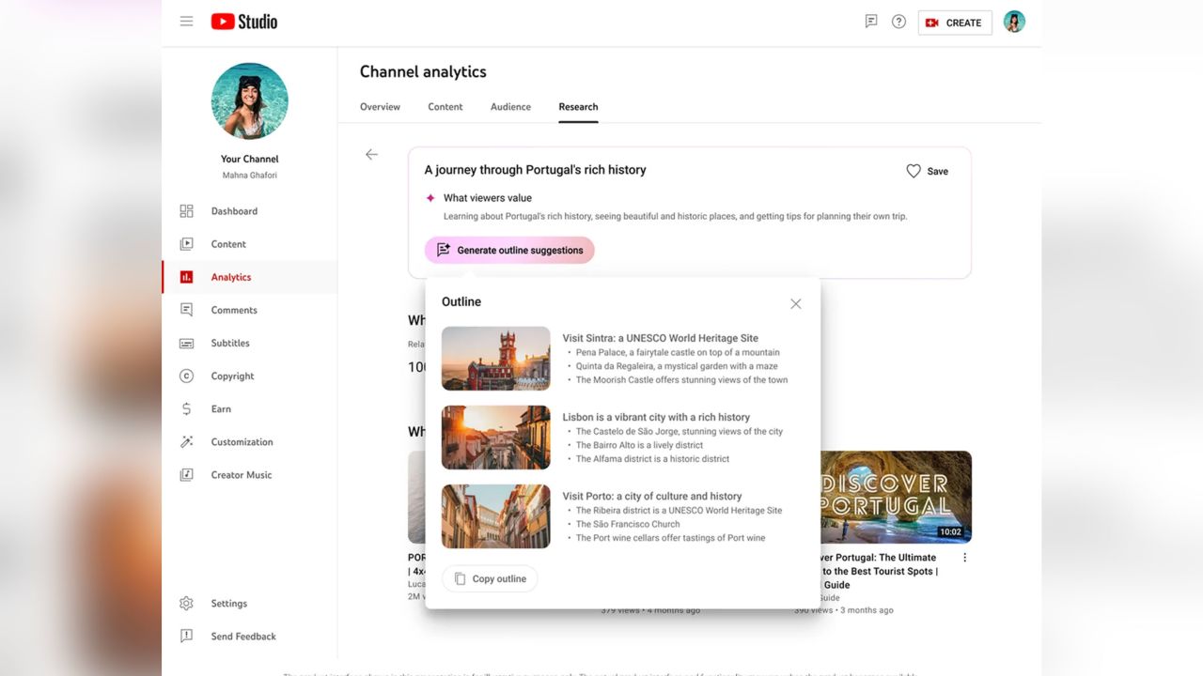Image resolution: width=1203 pixels, height=676 pixels.
Task: Go back using the back arrow
Action: tap(371, 154)
